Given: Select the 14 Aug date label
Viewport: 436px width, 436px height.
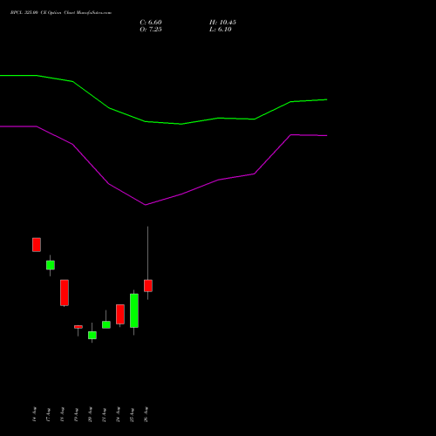Looking at the screenshot, I should tap(34, 414).
